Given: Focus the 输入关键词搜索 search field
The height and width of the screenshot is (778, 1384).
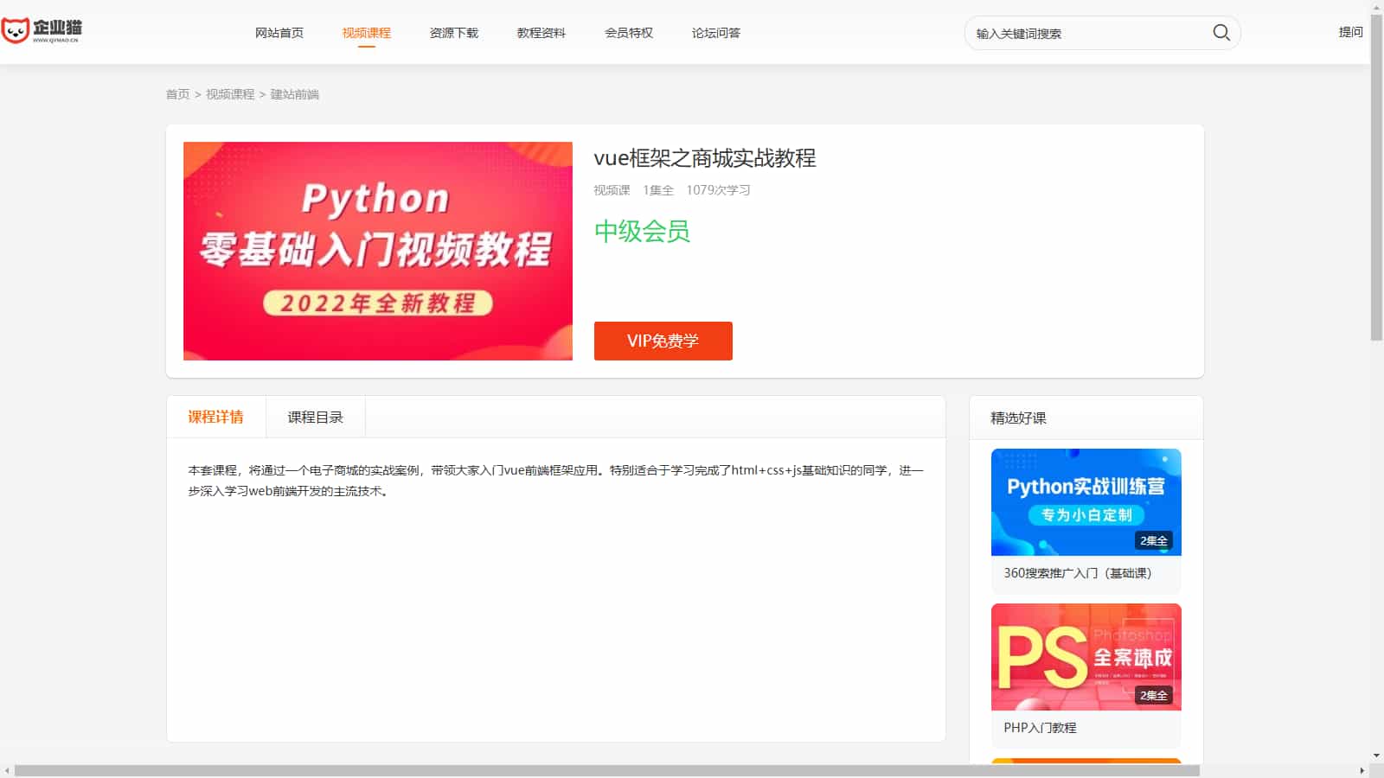Looking at the screenshot, I should click(1086, 34).
